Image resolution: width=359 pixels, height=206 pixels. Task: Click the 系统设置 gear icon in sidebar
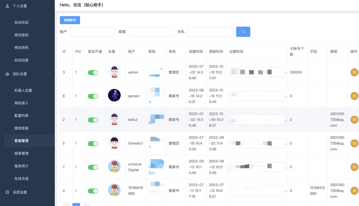tap(8, 192)
